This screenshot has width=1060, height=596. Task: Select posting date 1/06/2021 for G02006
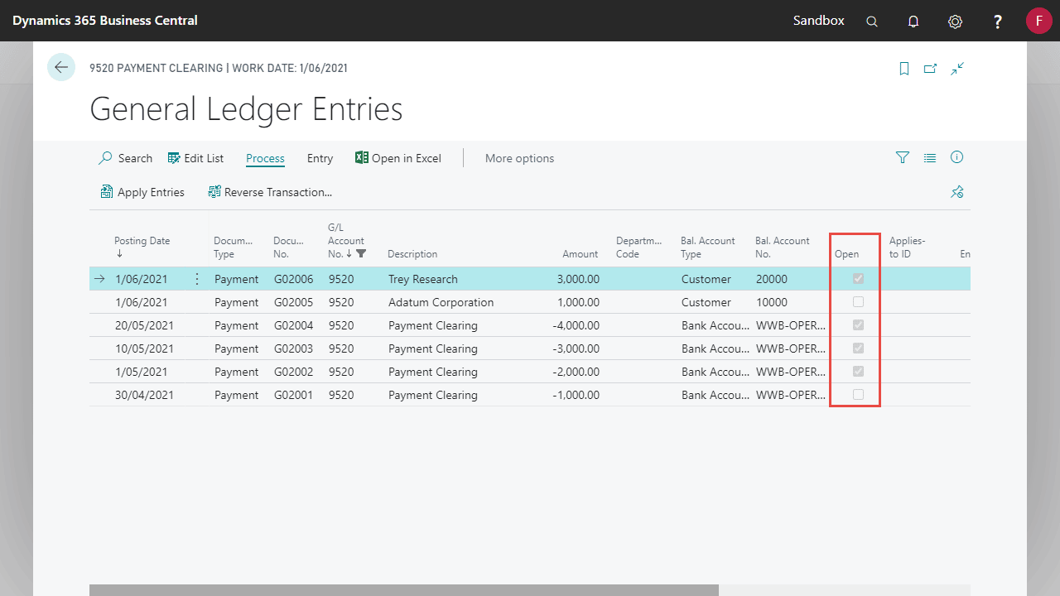[x=142, y=279]
